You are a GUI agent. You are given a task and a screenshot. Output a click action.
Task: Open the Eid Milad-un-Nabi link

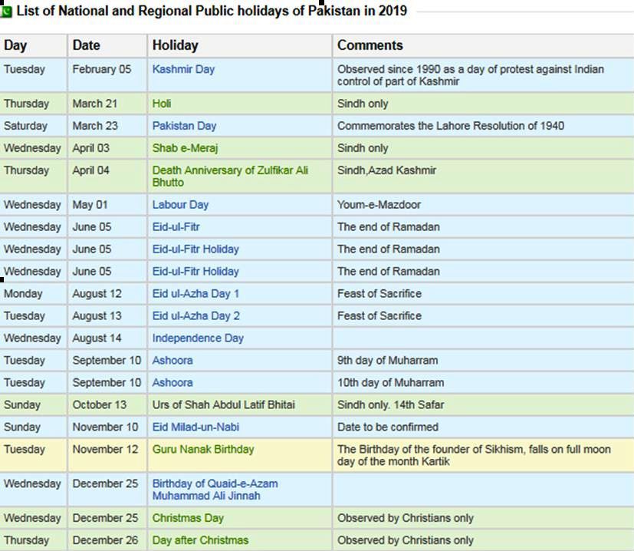point(195,427)
